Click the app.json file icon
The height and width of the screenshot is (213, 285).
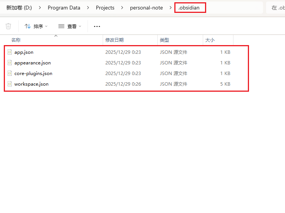(10, 52)
